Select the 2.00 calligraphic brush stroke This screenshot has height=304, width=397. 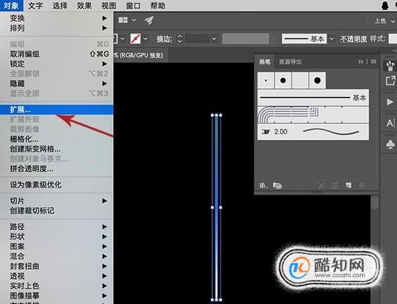point(313,132)
